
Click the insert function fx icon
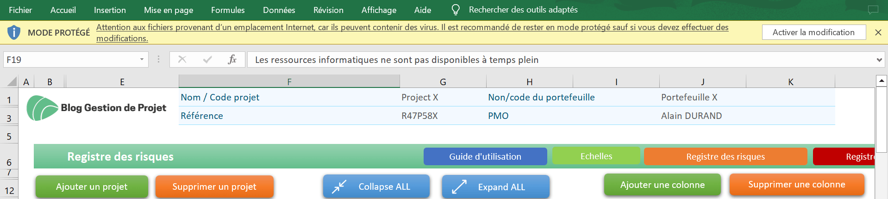pyautogui.click(x=232, y=59)
